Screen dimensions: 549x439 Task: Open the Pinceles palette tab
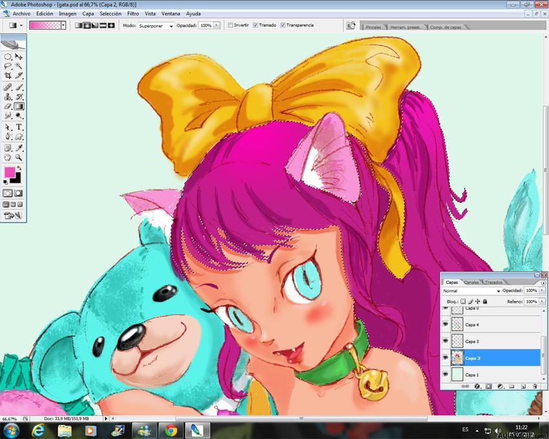click(x=373, y=27)
